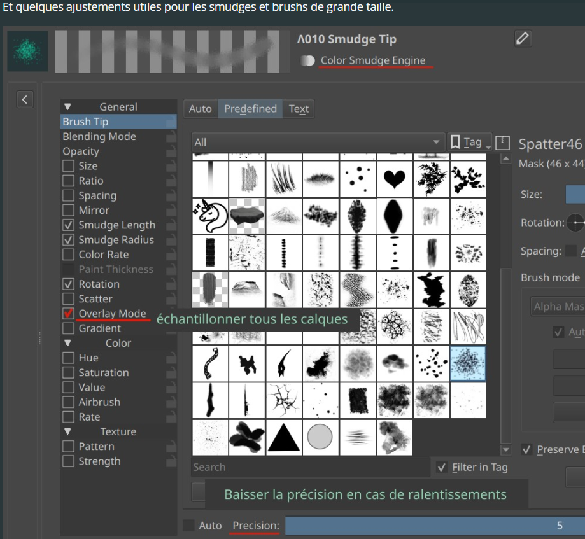This screenshot has height=539, width=585.
Task: Adjust the Precision slider
Action: pyautogui.click(x=433, y=526)
